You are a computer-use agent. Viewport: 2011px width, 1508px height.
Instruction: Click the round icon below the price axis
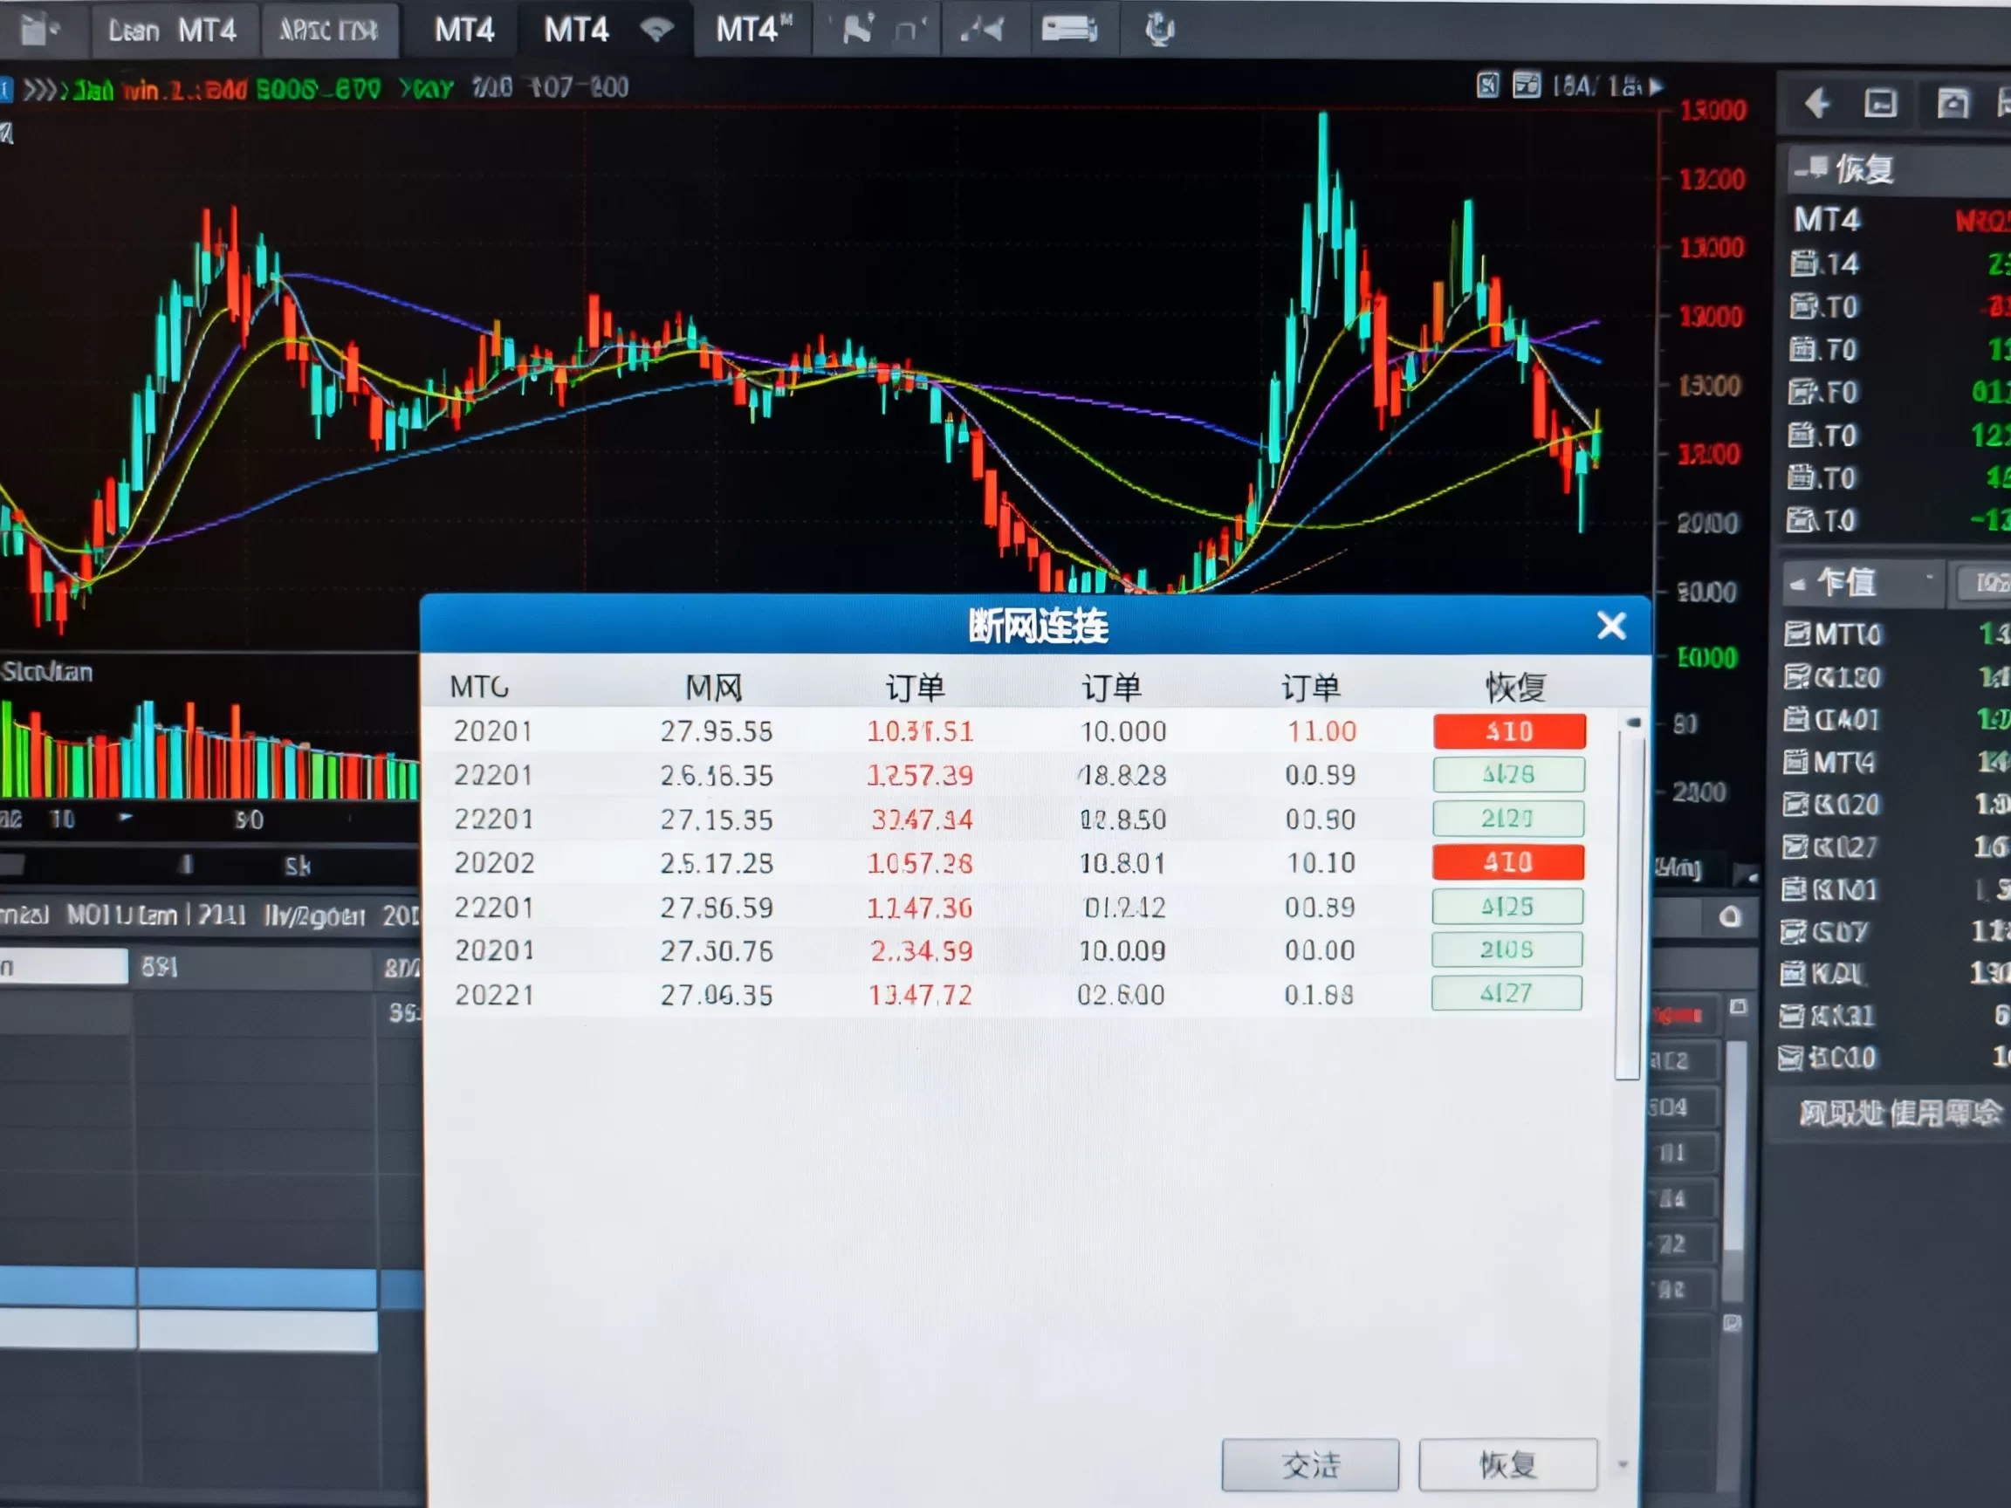[x=1730, y=916]
